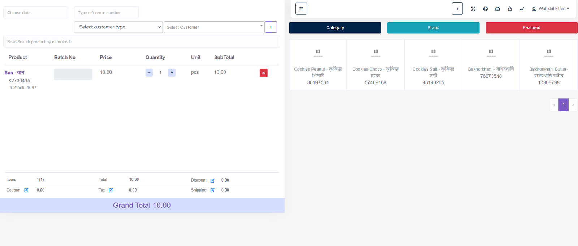
Task: Click the Grand Total 10.00 bar
Action: (x=142, y=205)
